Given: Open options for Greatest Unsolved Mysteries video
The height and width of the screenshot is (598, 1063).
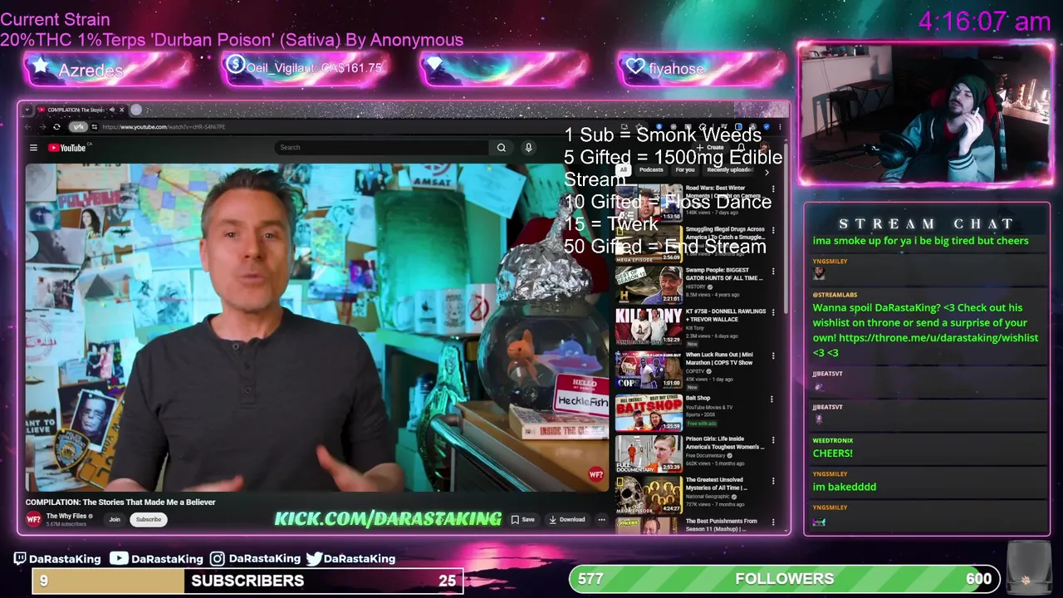Looking at the screenshot, I should pyautogui.click(x=773, y=482).
